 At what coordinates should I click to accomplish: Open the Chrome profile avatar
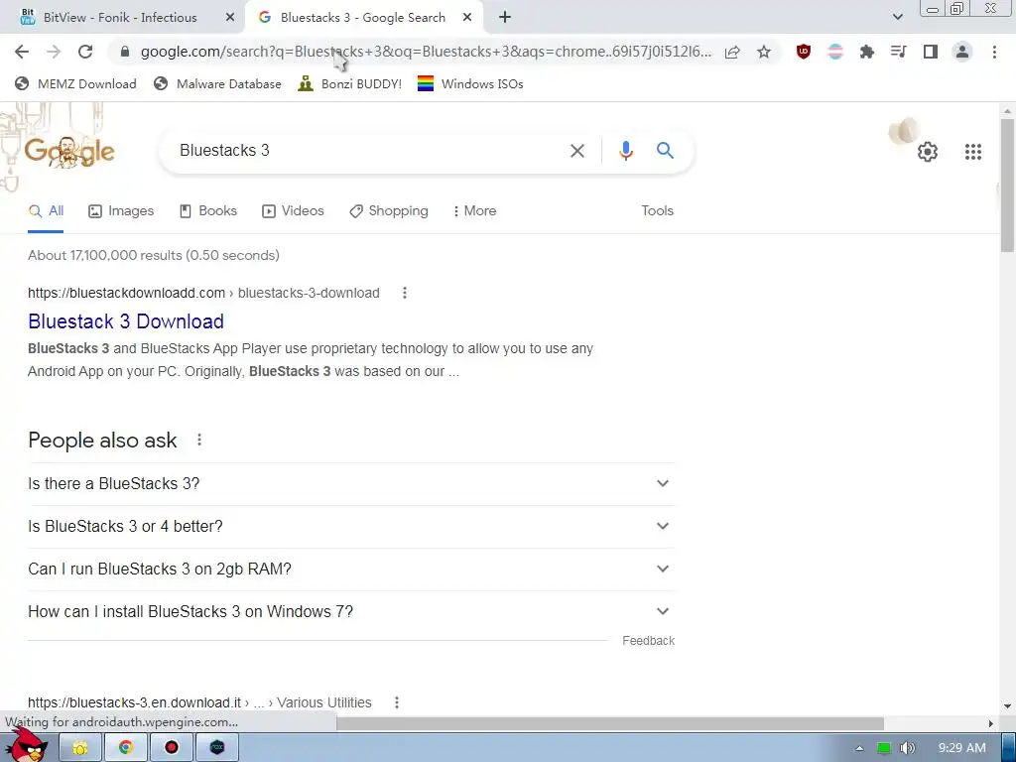[962, 52]
